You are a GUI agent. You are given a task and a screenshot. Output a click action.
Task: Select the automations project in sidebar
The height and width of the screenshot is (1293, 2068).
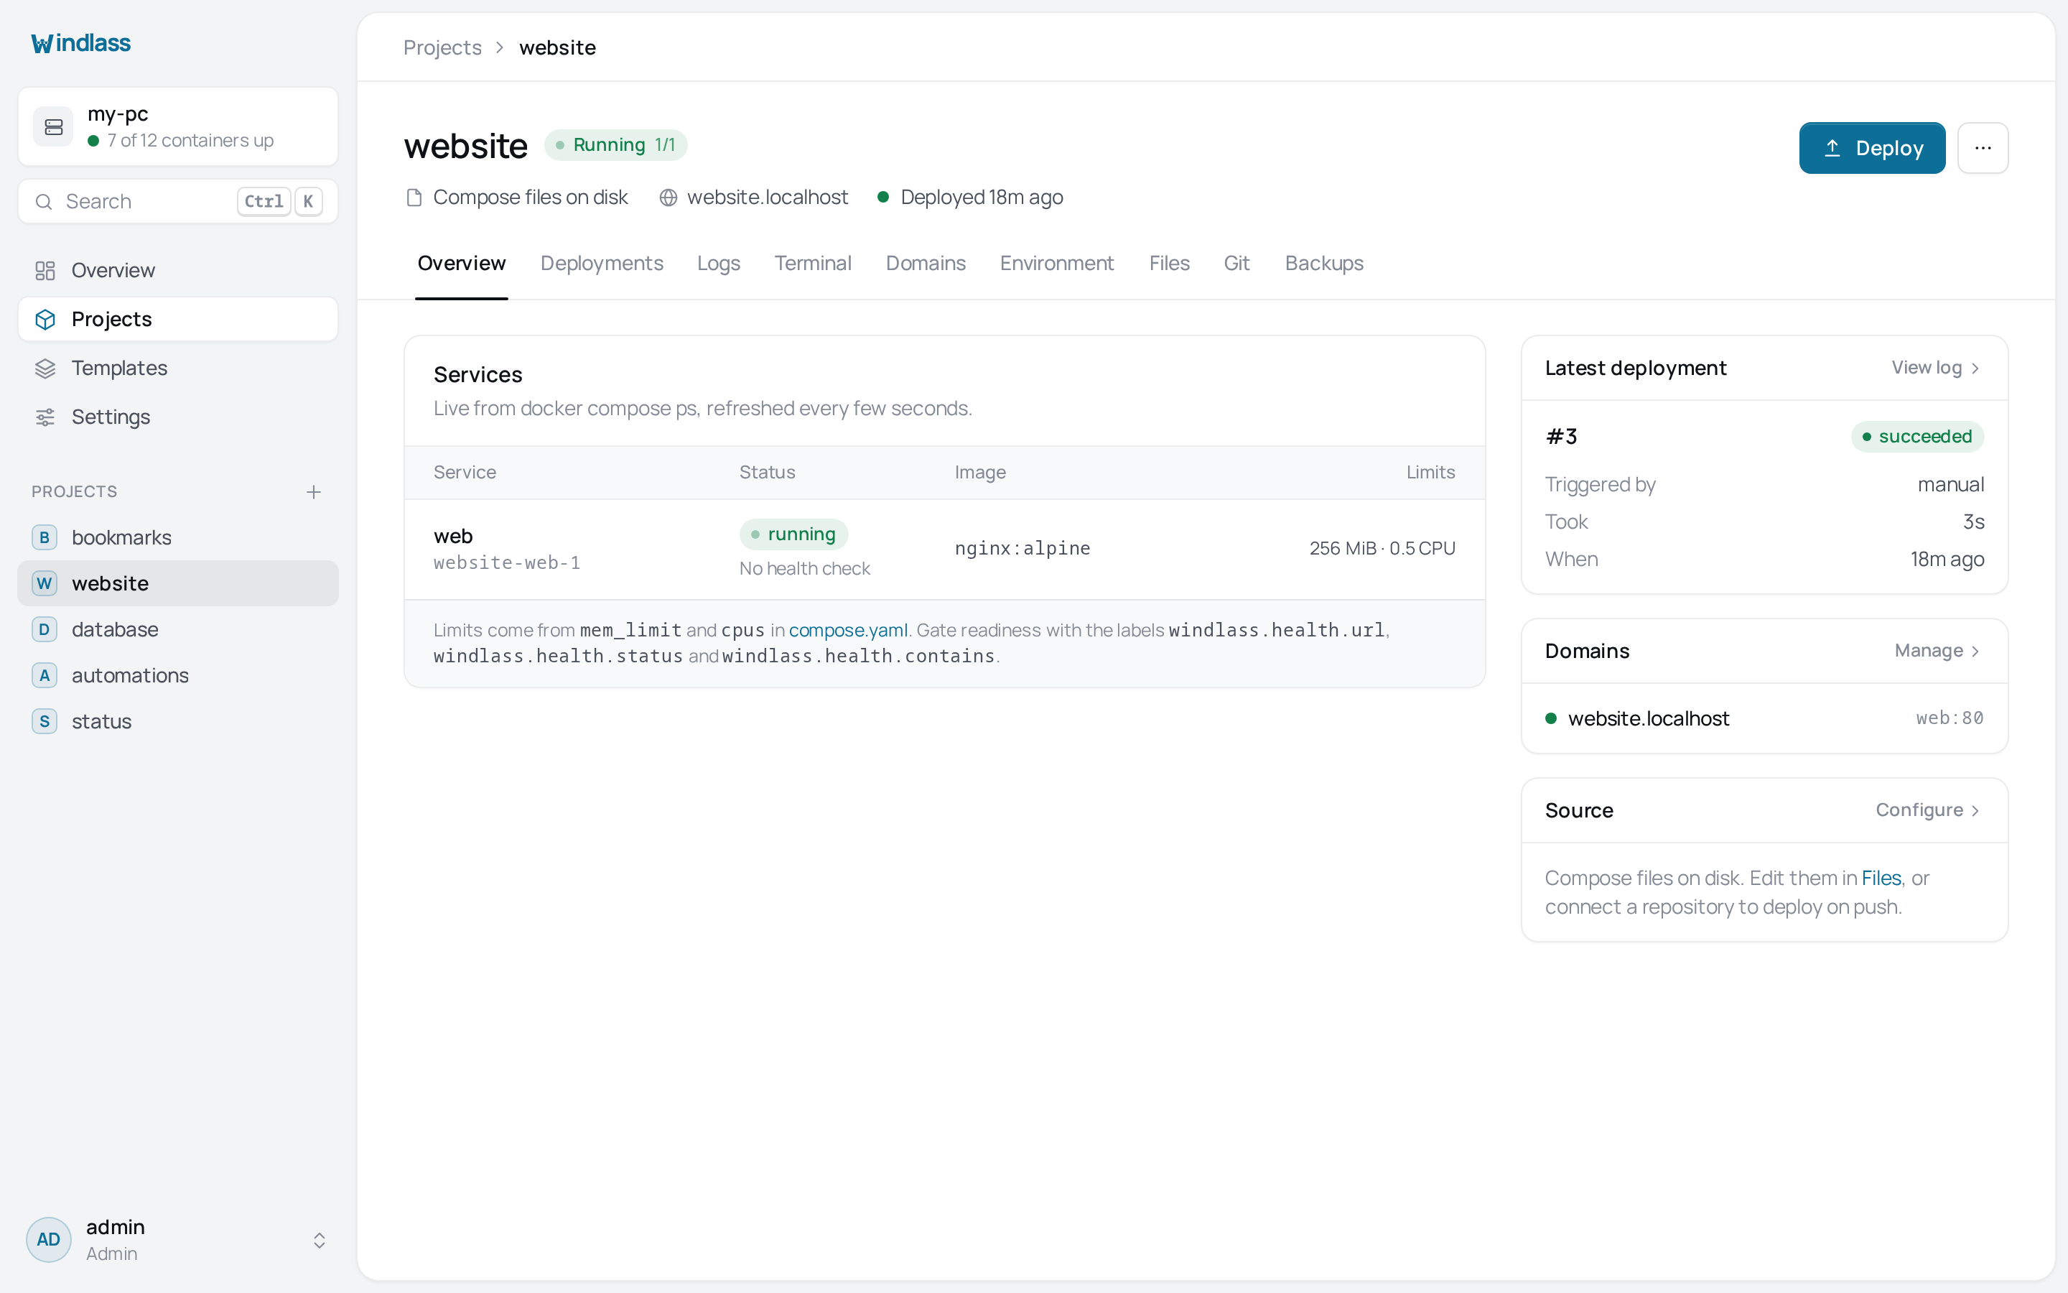click(178, 675)
